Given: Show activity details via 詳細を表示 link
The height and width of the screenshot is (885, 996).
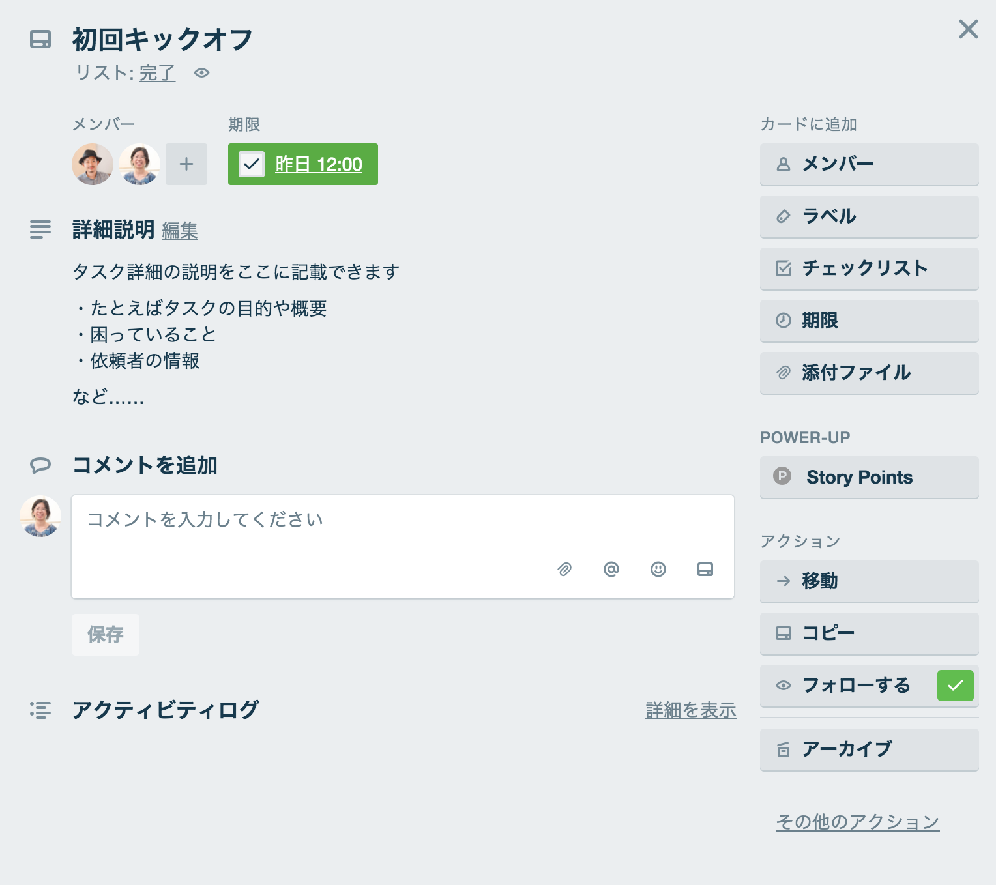Looking at the screenshot, I should (691, 710).
